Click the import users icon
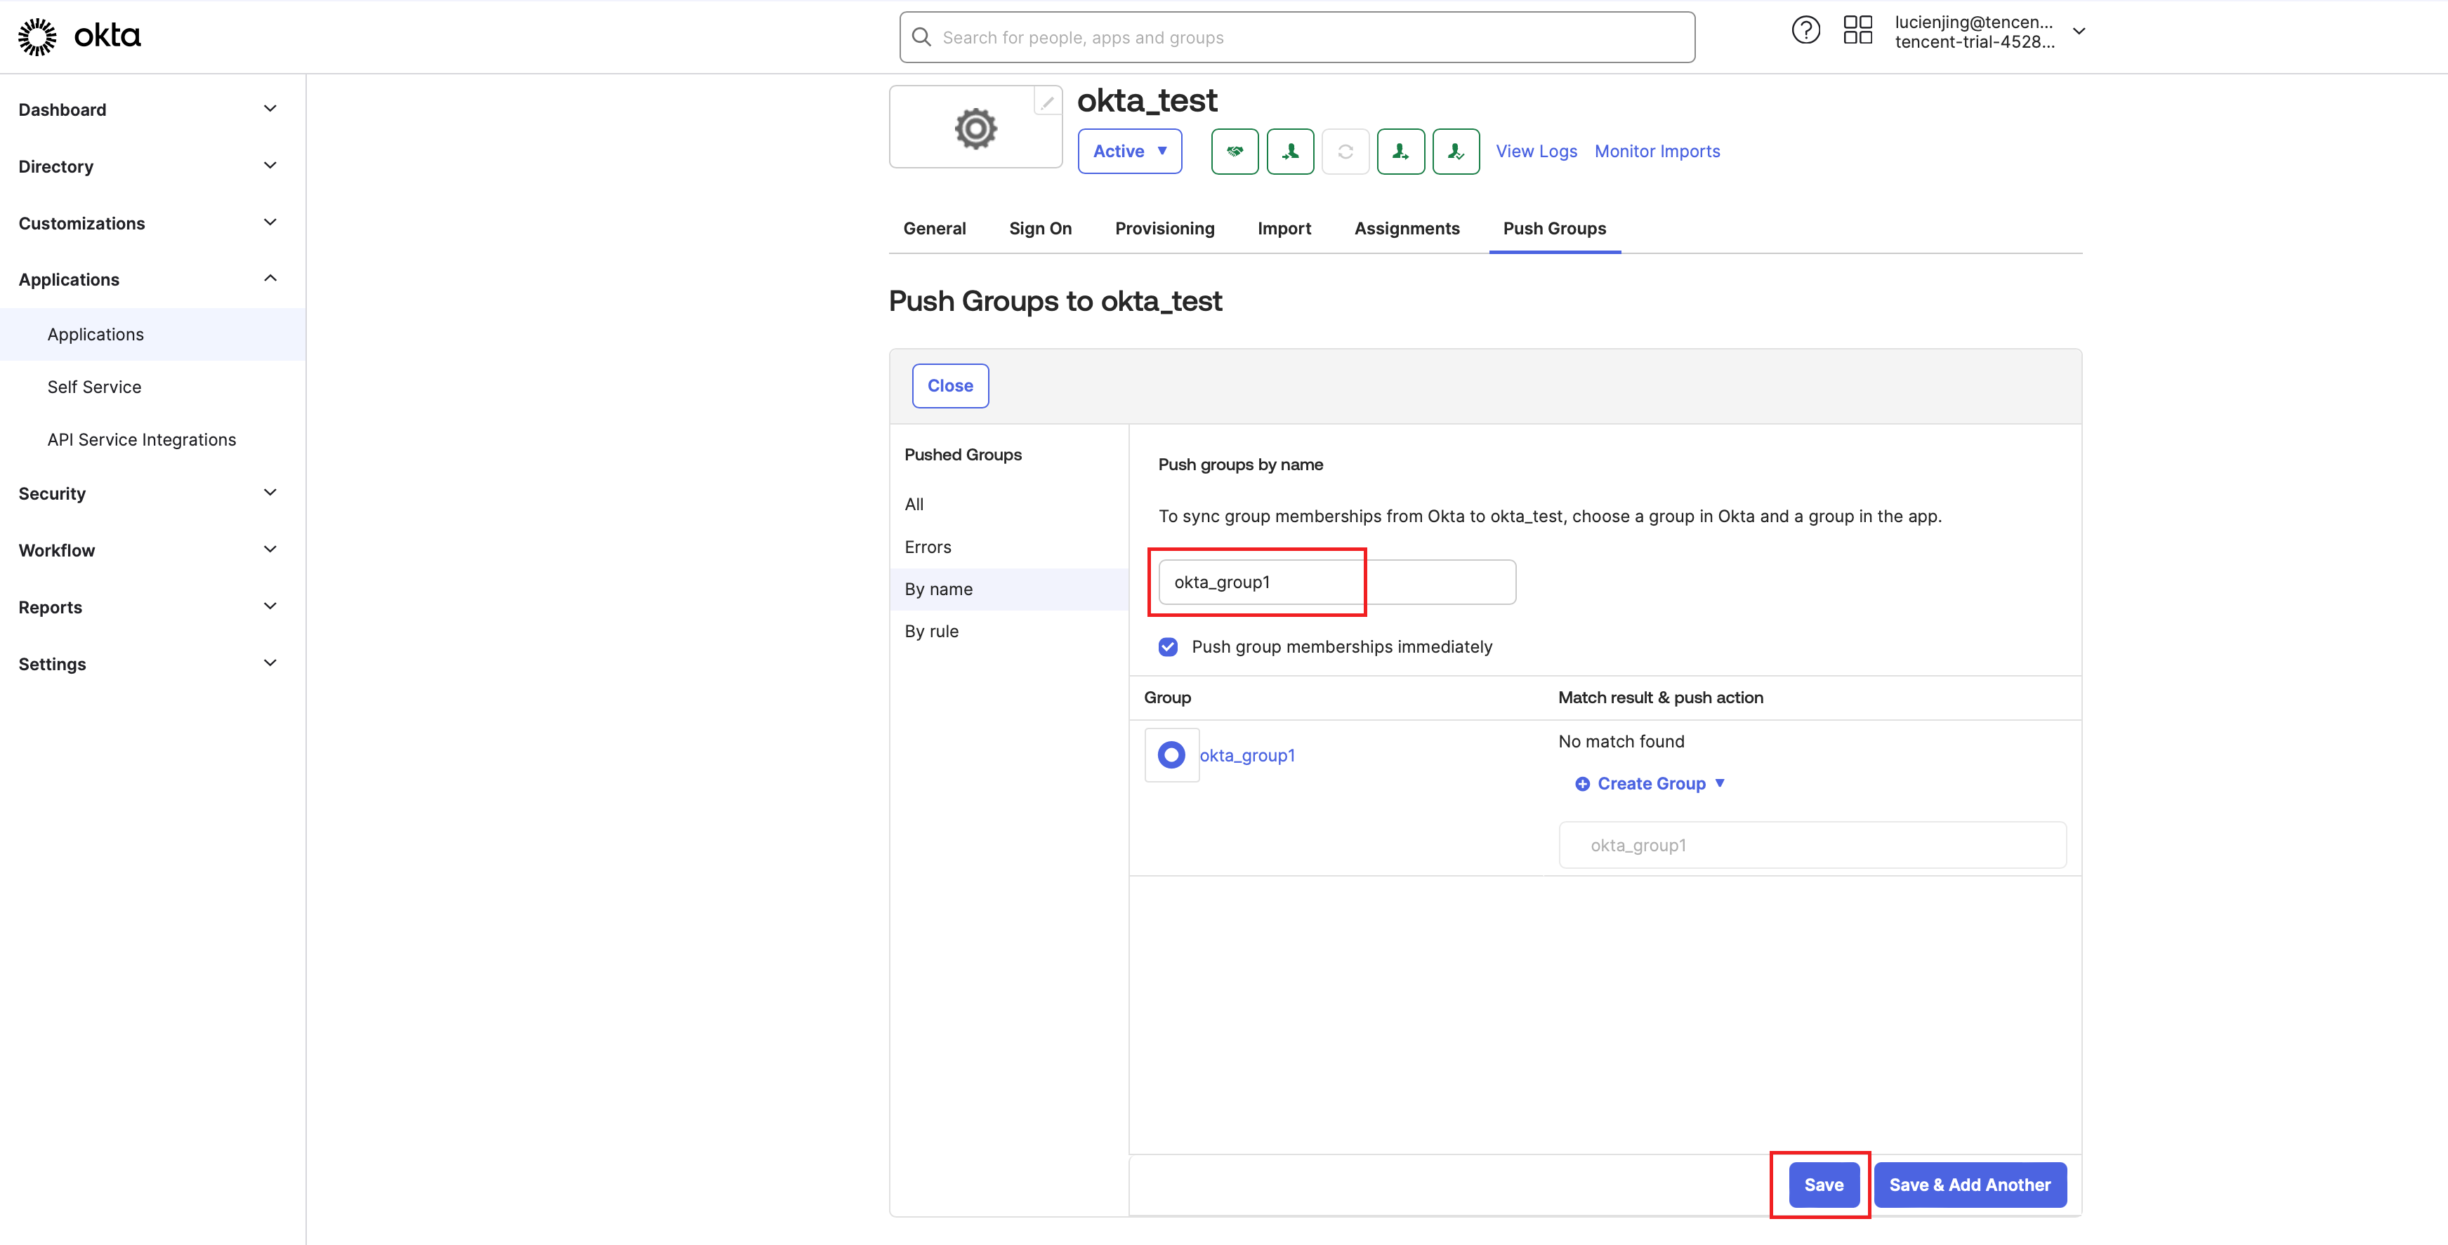 (1289, 152)
